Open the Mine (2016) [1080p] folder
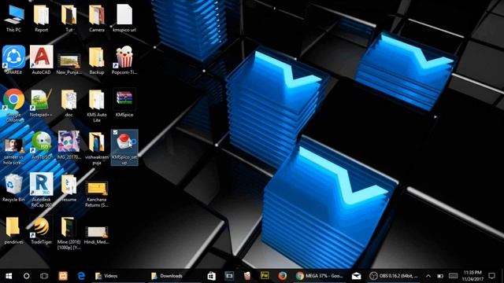The width and height of the screenshot is (504, 283). pos(69,233)
